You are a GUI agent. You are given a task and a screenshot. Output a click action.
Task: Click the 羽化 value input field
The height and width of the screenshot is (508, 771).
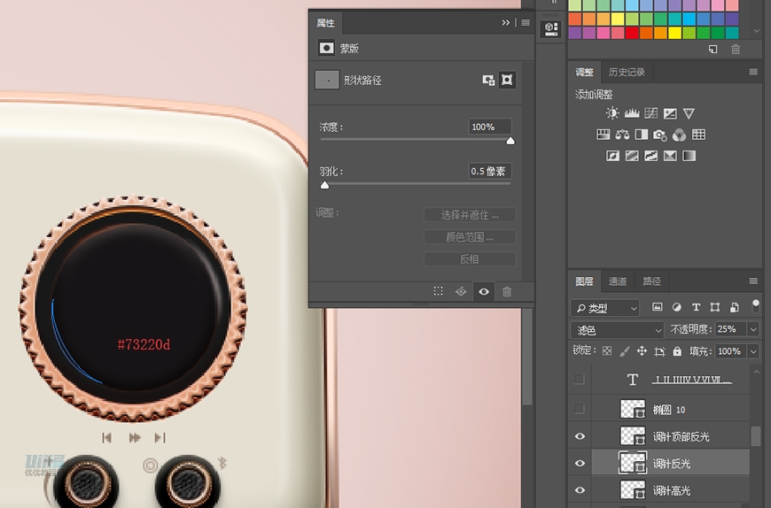(x=489, y=171)
